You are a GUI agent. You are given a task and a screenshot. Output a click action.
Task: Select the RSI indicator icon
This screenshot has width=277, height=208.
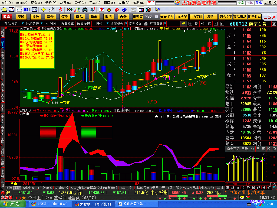(x=27, y=9)
